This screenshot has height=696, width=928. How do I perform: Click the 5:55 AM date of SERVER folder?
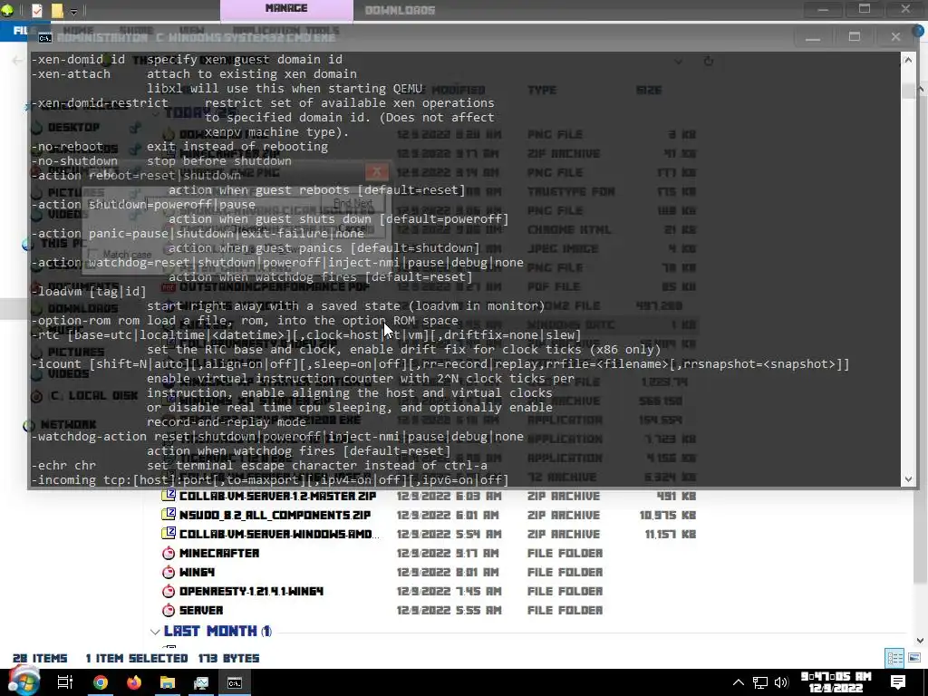pos(449,610)
